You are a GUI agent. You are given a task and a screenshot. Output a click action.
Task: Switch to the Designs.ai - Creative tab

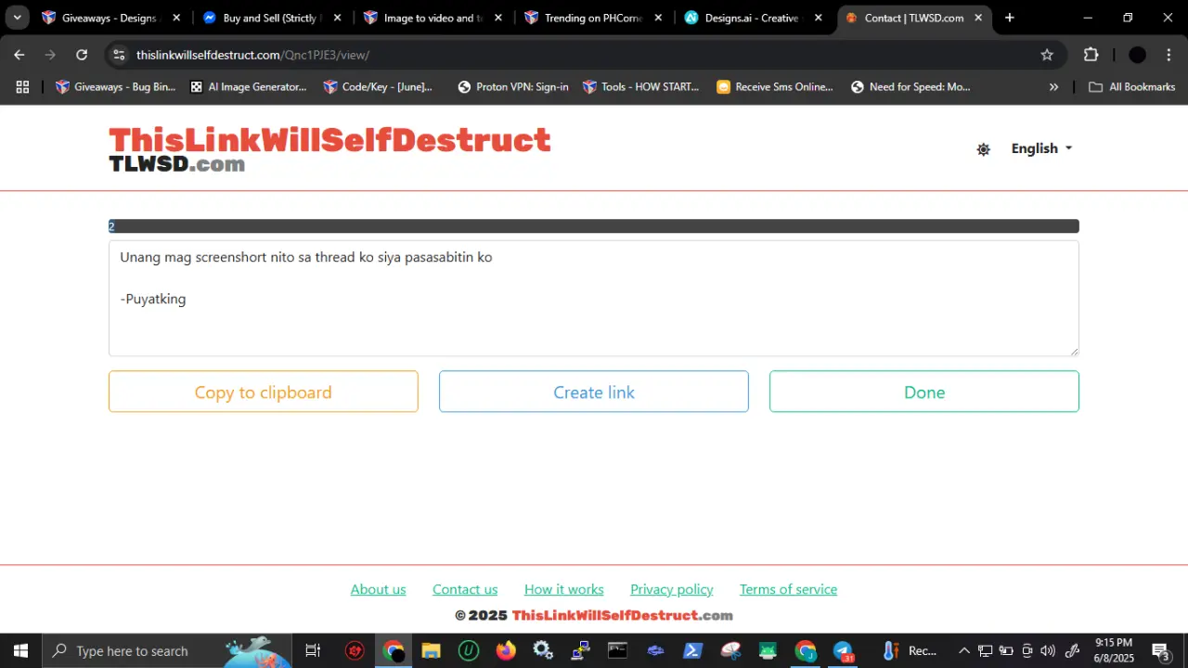(755, 18)
